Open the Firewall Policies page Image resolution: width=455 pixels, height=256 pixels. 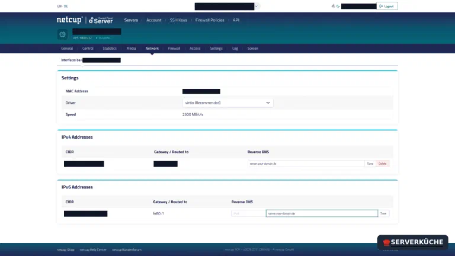(210, 20)
